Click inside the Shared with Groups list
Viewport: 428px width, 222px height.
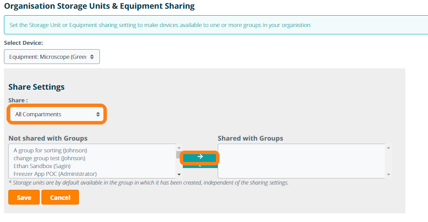(301, 161)
